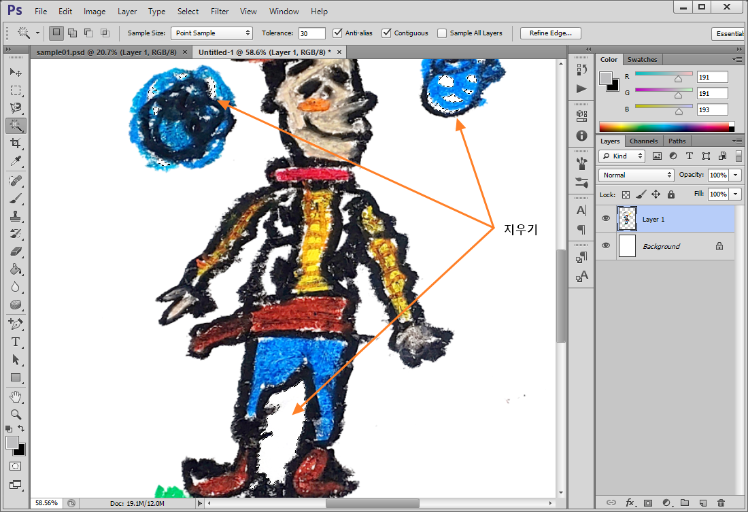Image resolution: width=748 pixels, height=512 pixels.
Task: Select the Clone Stamp tool
Action: pyautogui.click(x=15, y=216)
